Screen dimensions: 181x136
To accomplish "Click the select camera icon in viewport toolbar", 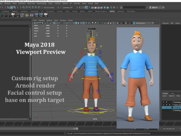I will point(35,23).
